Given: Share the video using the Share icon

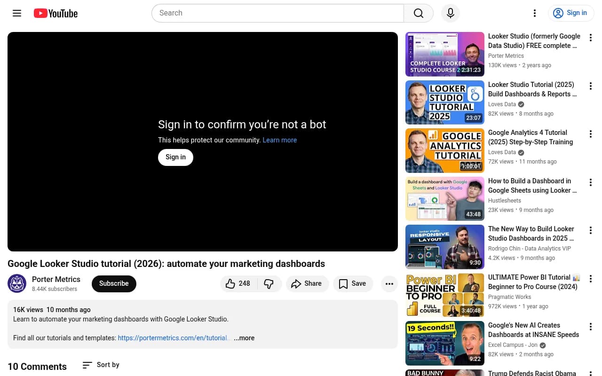Looking at the screenshot, I should tap(307, 284).
